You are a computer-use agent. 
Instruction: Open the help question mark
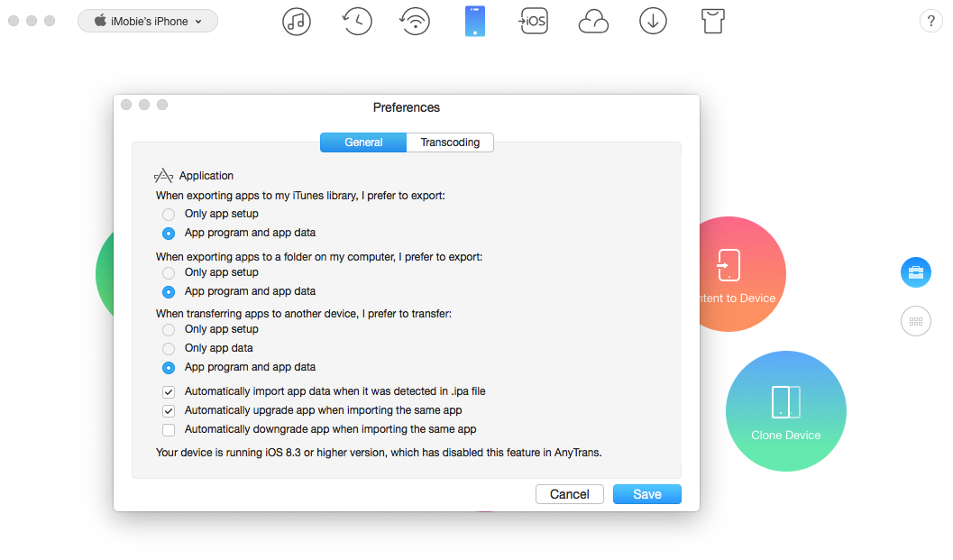(930, 21)
